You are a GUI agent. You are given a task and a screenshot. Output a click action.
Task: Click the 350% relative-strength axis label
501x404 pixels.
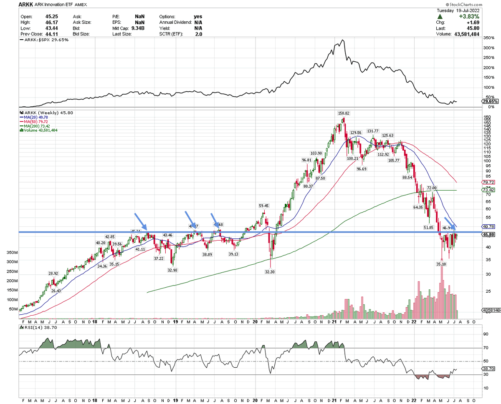tap(488, 38)
